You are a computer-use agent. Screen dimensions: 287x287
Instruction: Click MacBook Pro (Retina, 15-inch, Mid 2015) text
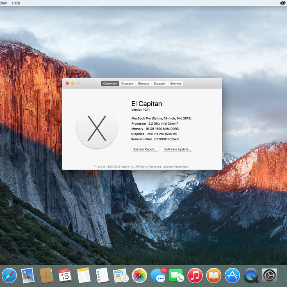coord(161,118)
